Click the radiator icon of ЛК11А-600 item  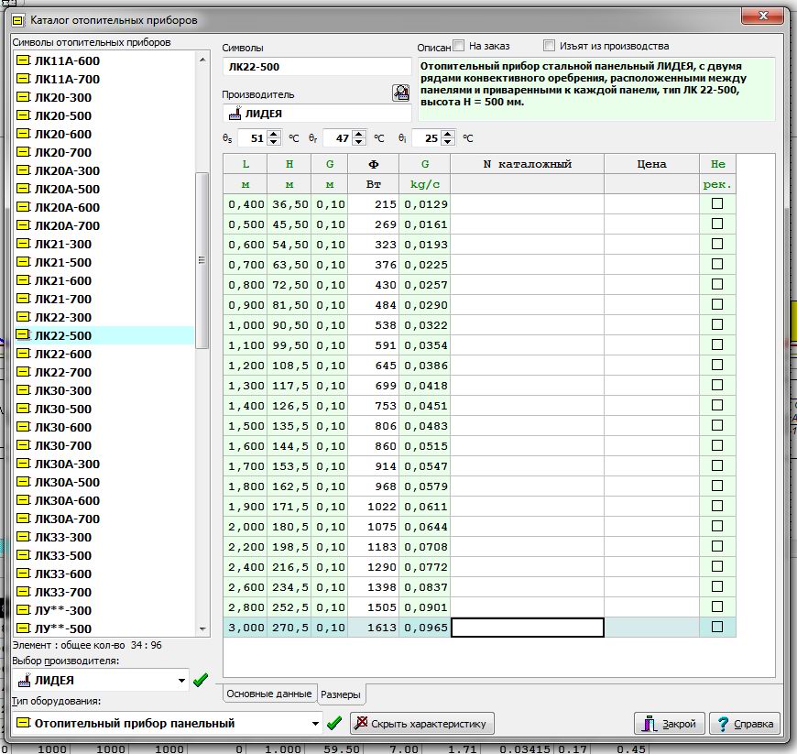[x=23, y=60]
